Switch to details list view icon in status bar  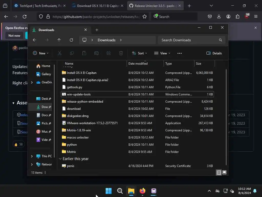click(219, 172)
